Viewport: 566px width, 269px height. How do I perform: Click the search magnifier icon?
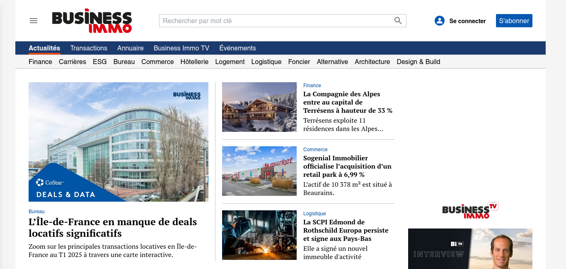(398, 21)
